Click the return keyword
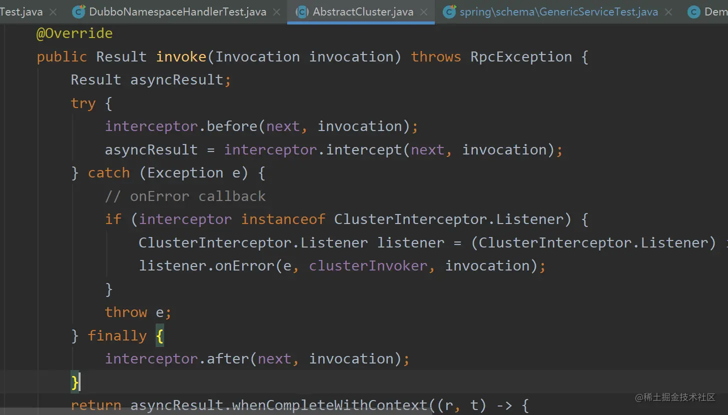 pos(96,405)
